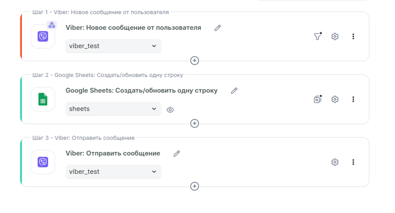The height and width of the screenshot is (213, 395).
Task: Click the webhook badge icon on Step 1
Action: coord(51,25)
